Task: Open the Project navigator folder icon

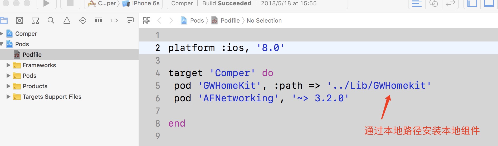Action: pyautogui.click(x=4, y=20)
